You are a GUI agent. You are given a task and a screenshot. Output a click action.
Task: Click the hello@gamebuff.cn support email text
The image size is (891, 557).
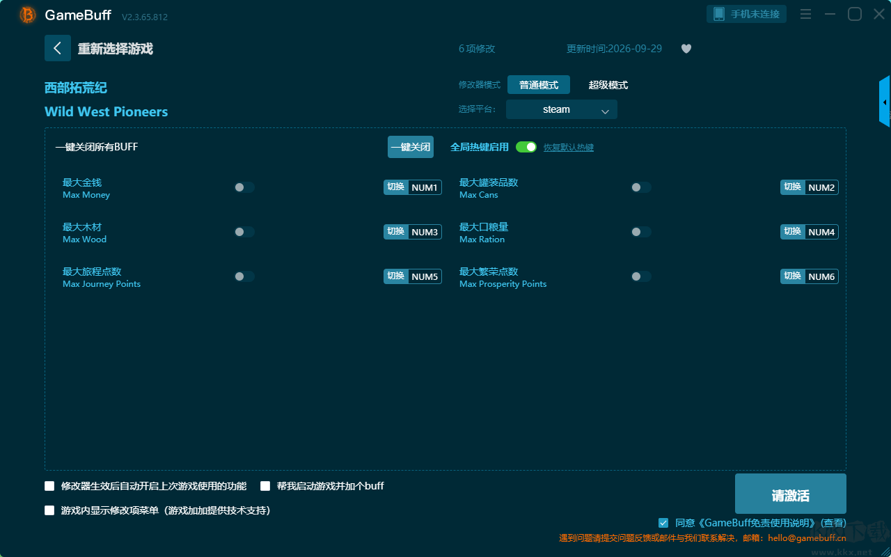[x=807, y=538]
